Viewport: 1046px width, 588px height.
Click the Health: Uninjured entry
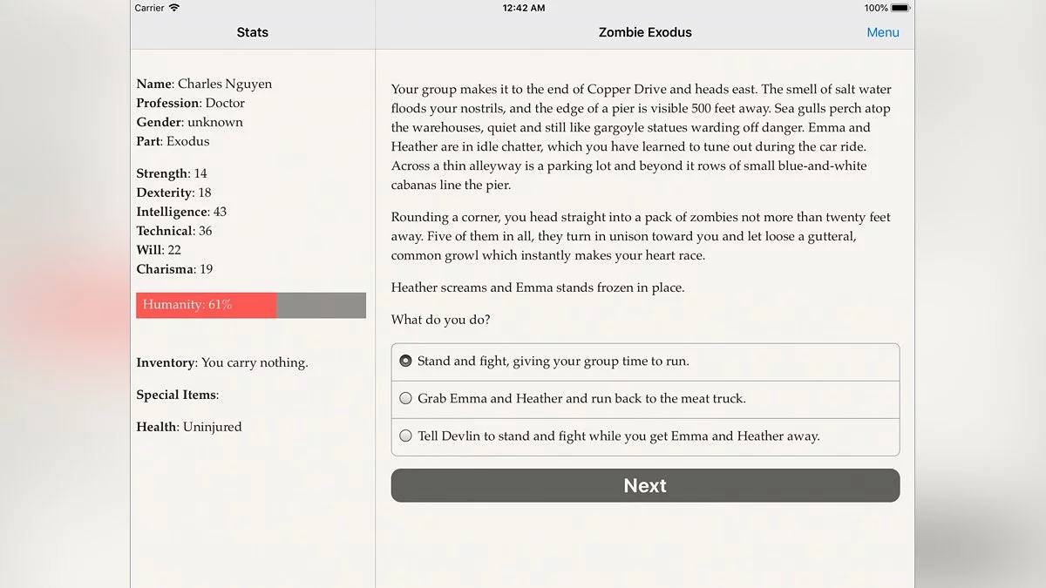189,427
